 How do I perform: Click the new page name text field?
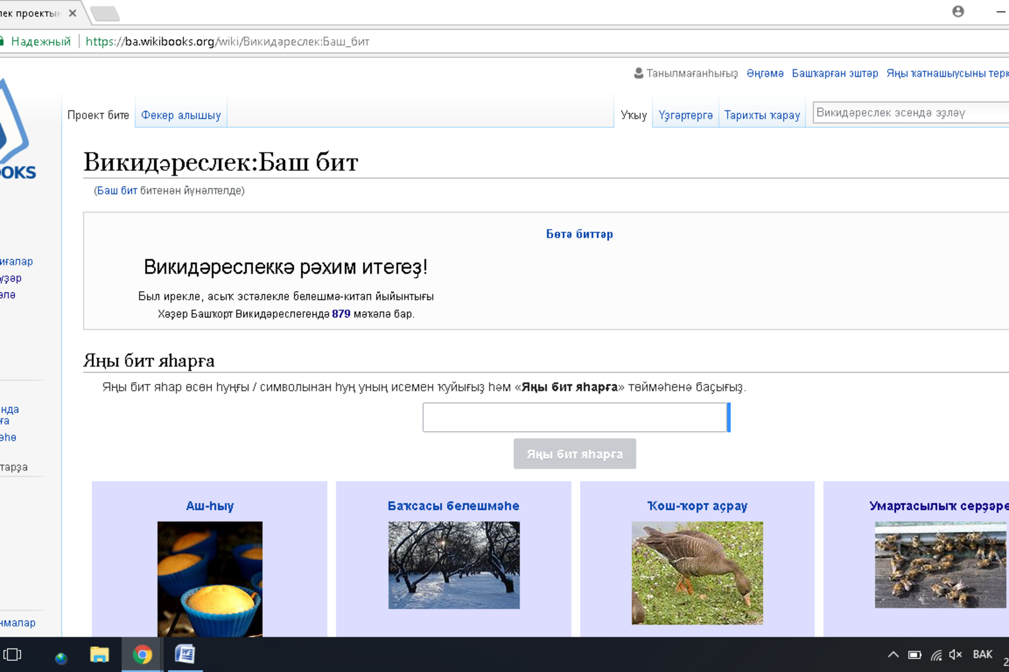pyautogui.click(x=574, y=417)
